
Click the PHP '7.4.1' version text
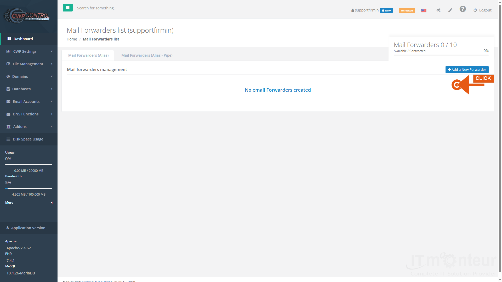click(x=10, y=261)
